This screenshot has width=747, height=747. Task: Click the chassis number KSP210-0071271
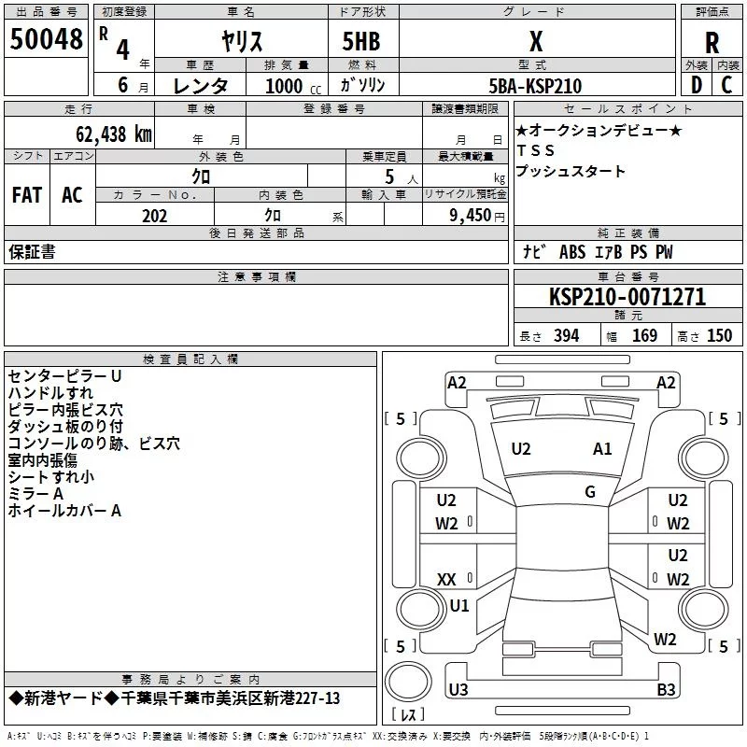click(x=627, y=297)
